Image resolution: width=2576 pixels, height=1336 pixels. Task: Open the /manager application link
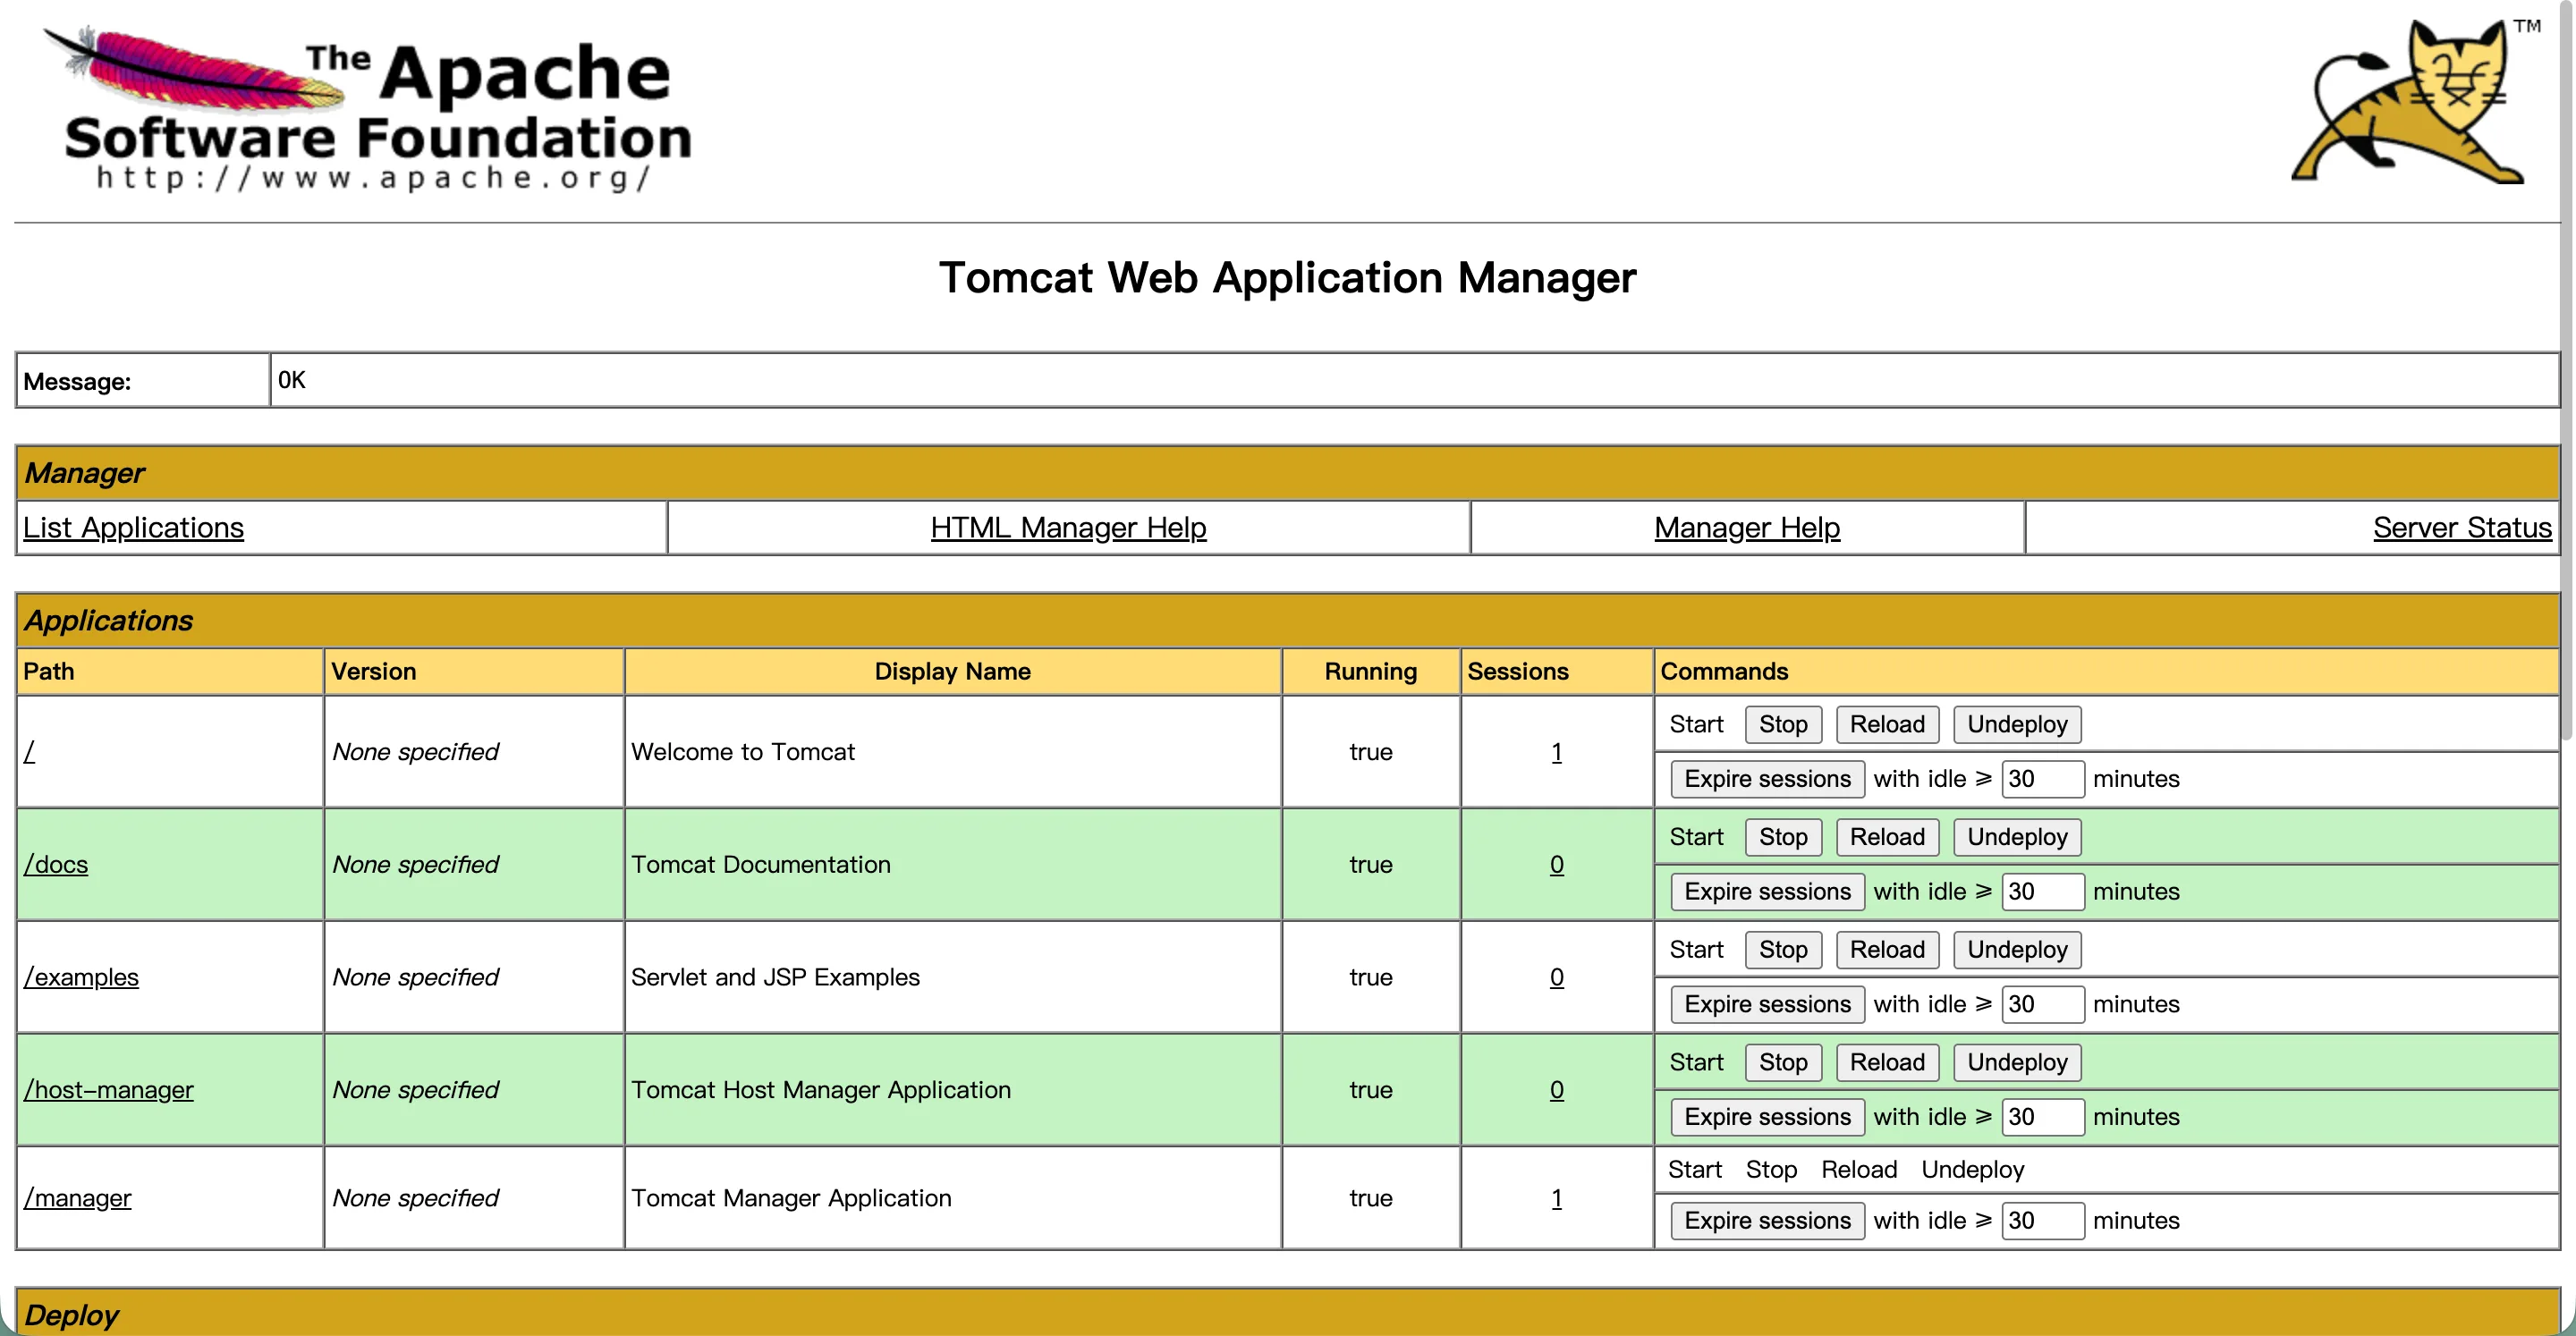pyautogui.click(x=77, y=1197)
